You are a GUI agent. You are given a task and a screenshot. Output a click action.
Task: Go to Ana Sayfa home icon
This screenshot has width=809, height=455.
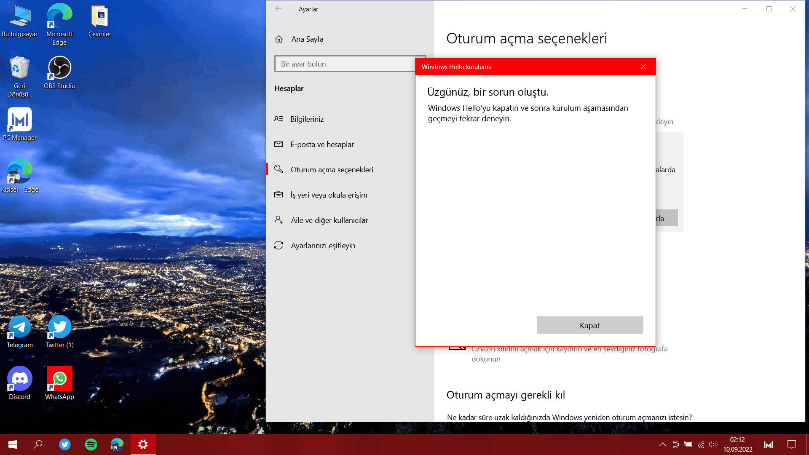[279, 39]
